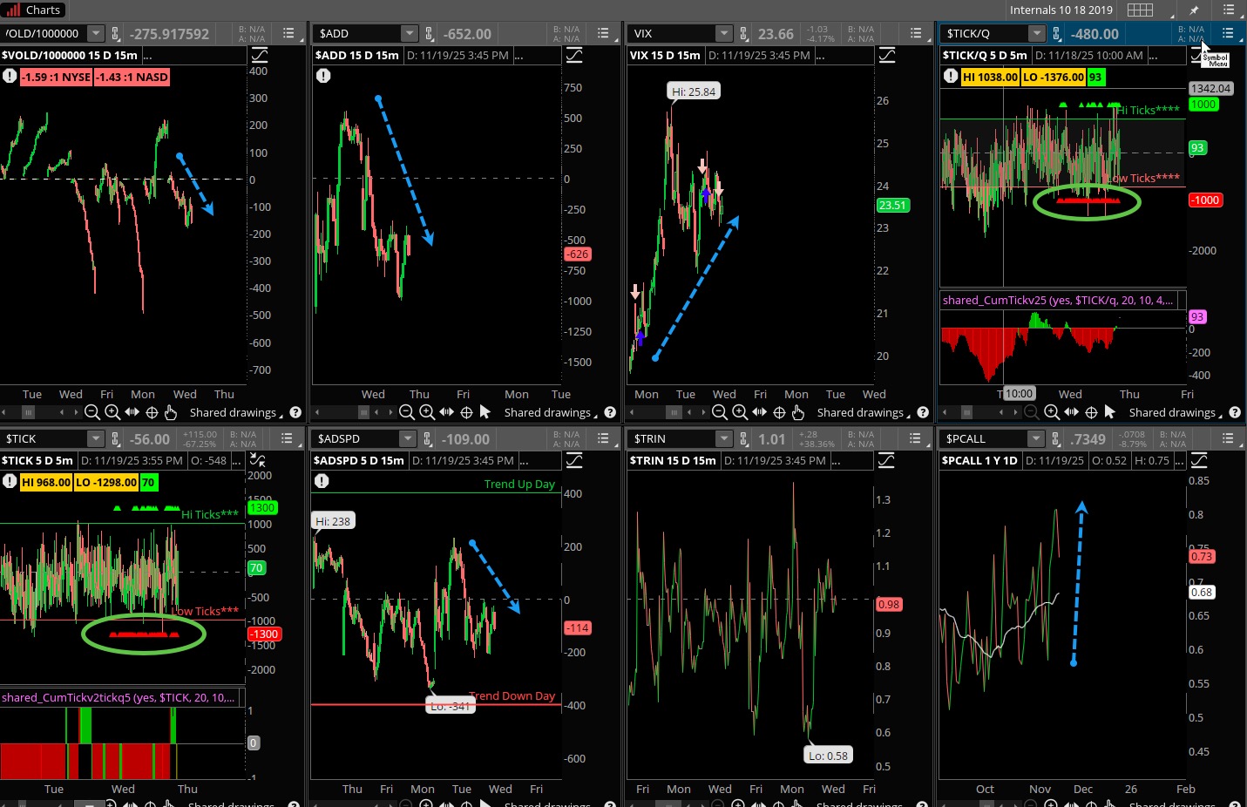This screenshot has height=807, width=1247.
Task: Open chart grid layout selector
Action: tap(1140, 10)
